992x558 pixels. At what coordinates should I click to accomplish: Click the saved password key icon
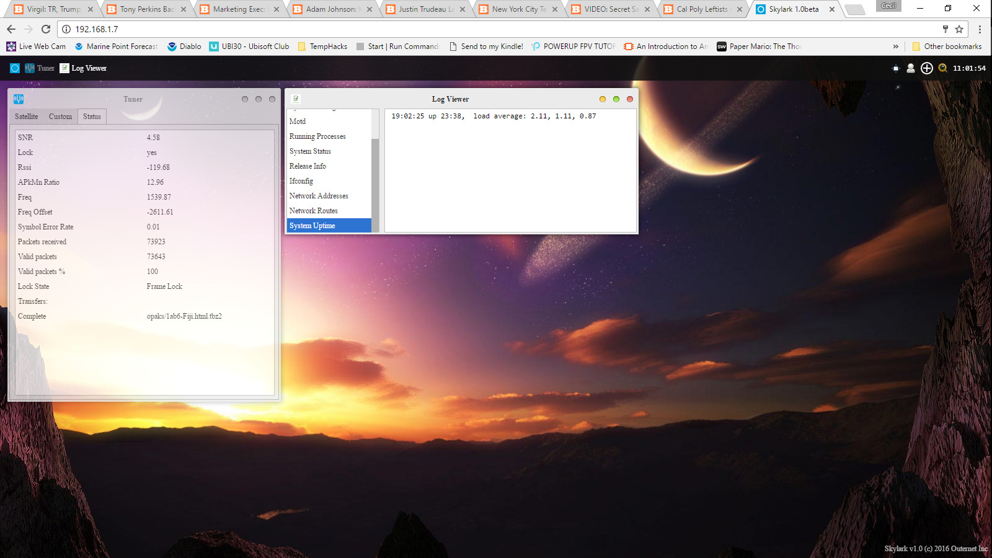point(945,29)
